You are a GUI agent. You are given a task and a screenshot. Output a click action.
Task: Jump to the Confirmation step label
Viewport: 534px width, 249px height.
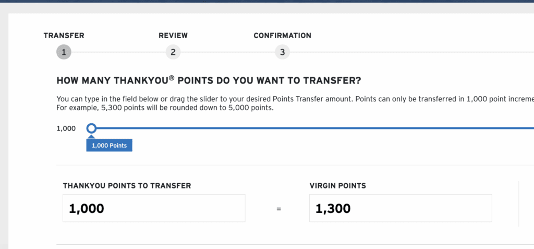click(282, 35)
